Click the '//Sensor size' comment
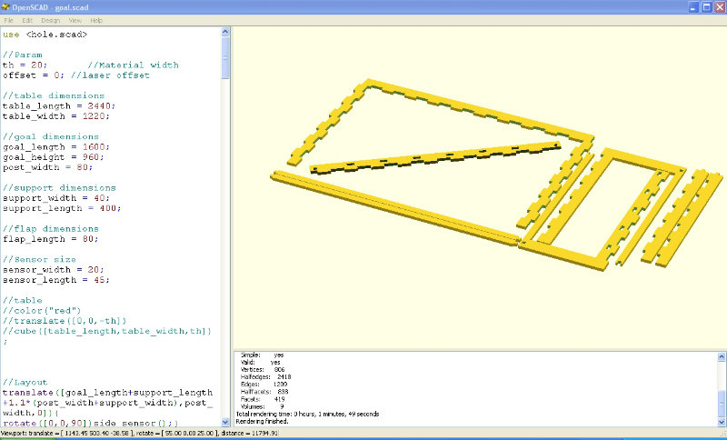This screenshot has height=440, width=727. (39, 259)
